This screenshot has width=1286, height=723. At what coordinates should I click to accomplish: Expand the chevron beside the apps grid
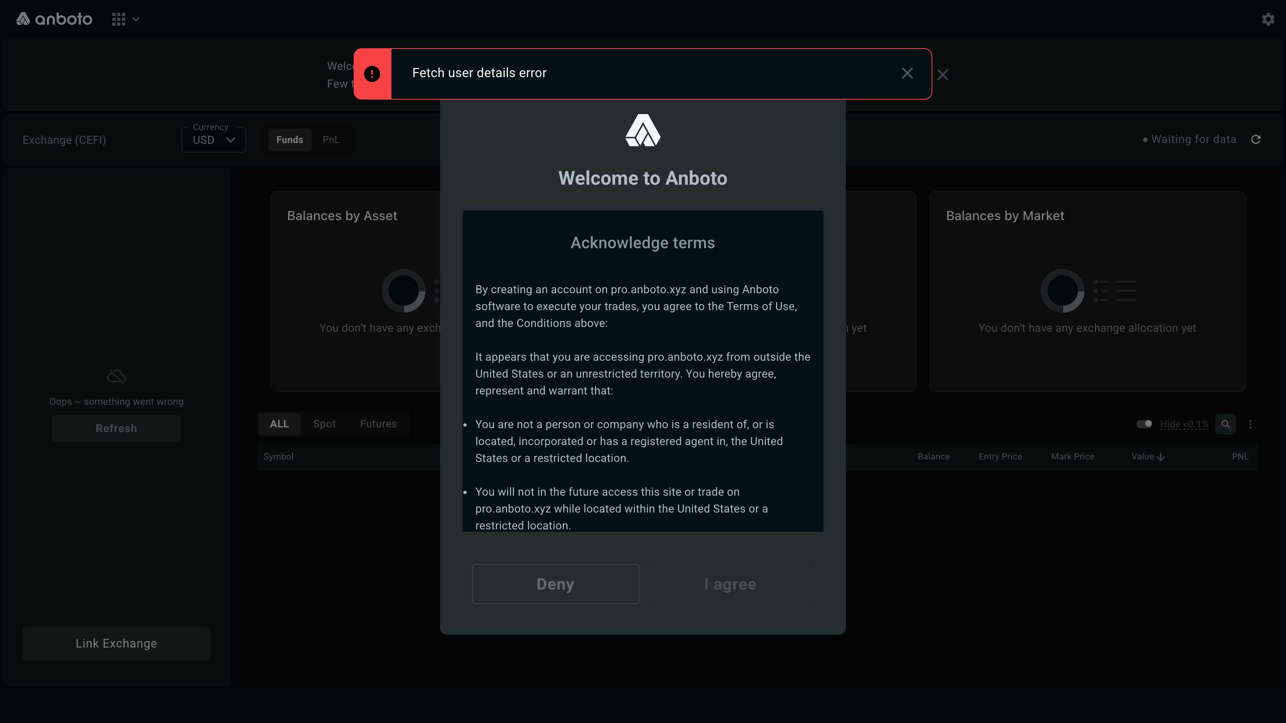[x=136, y=19]
